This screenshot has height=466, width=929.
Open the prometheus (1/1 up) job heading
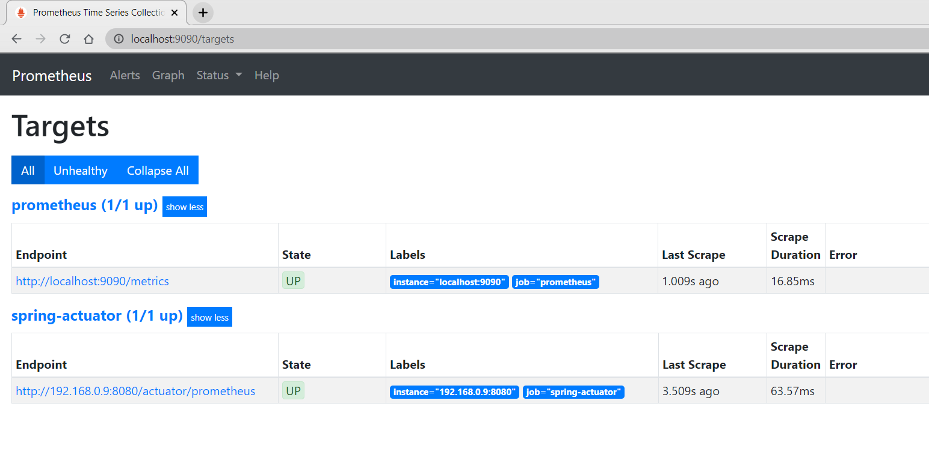85,205
